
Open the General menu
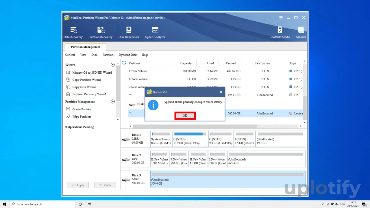(x=70, y=55)
